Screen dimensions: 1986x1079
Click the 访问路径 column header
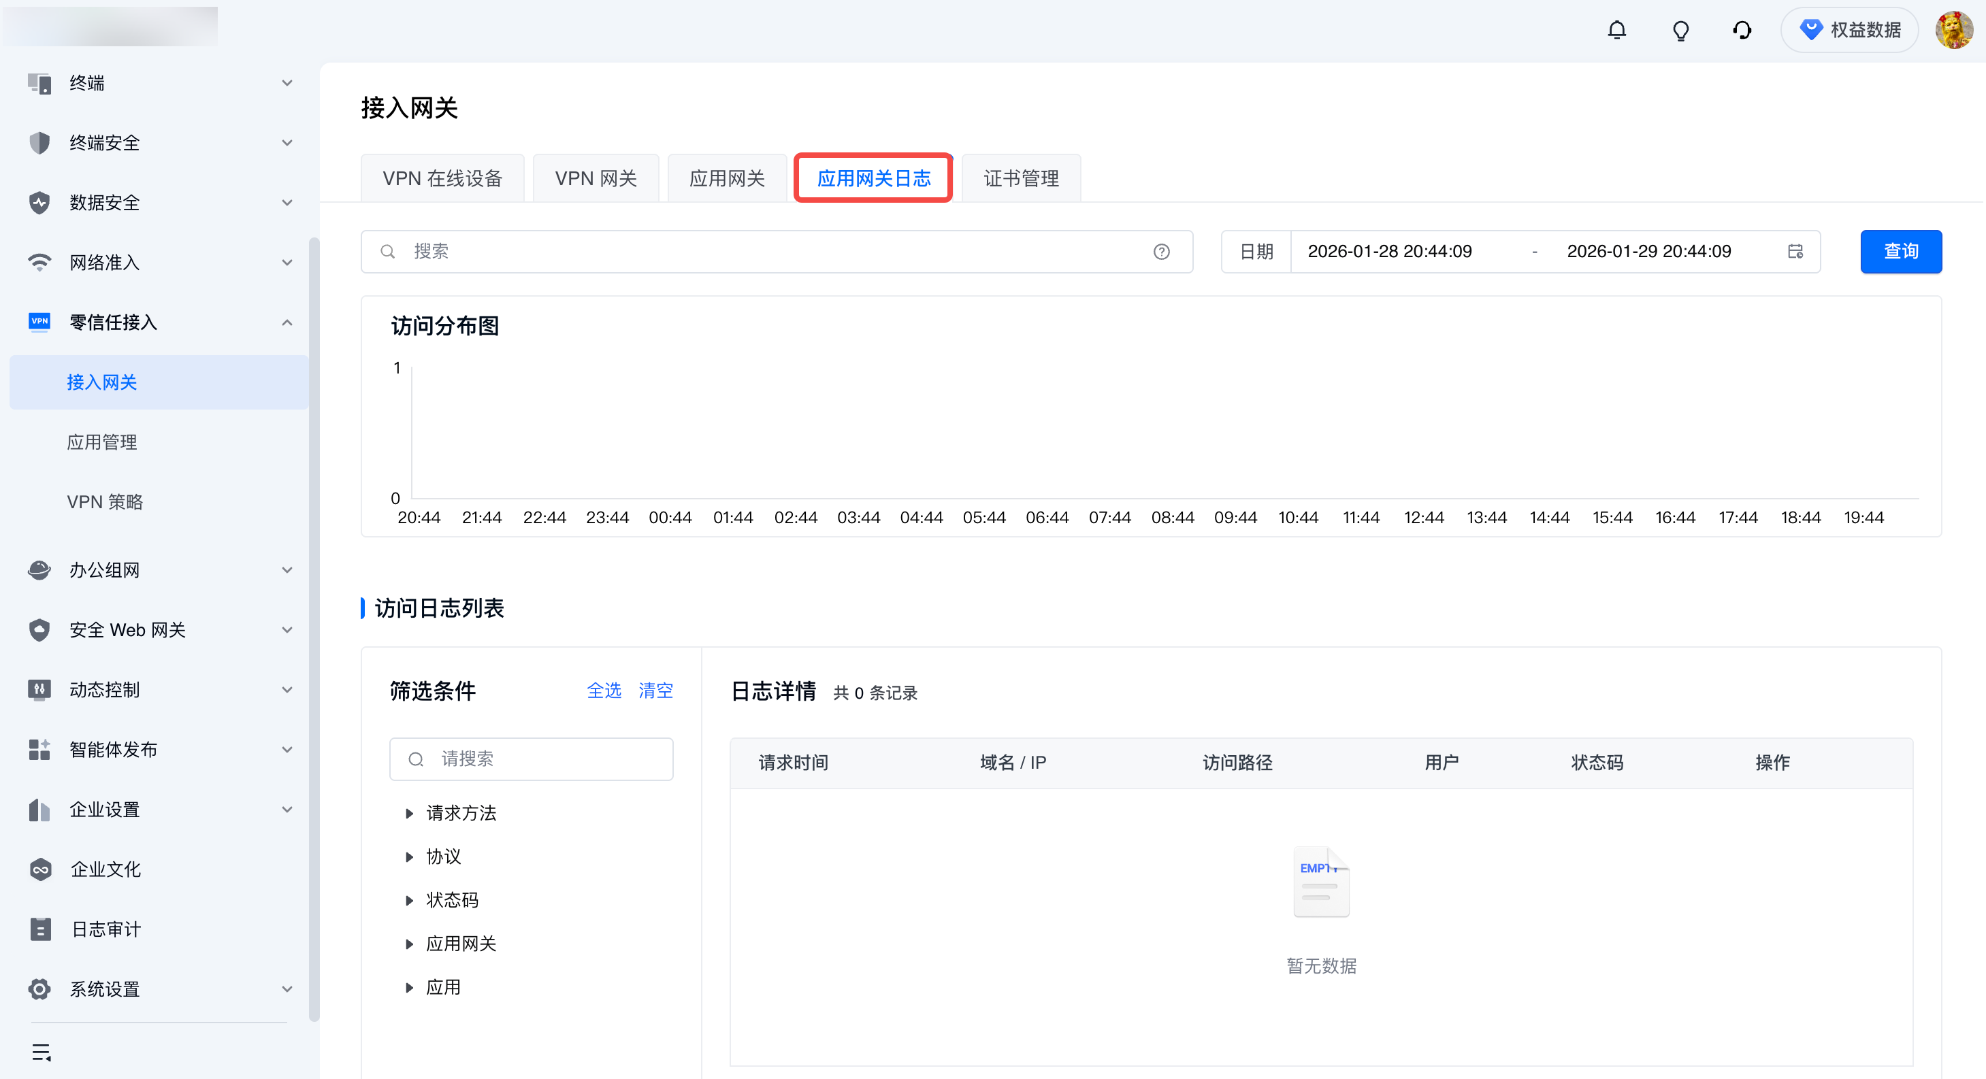[x=1237, y=763]
